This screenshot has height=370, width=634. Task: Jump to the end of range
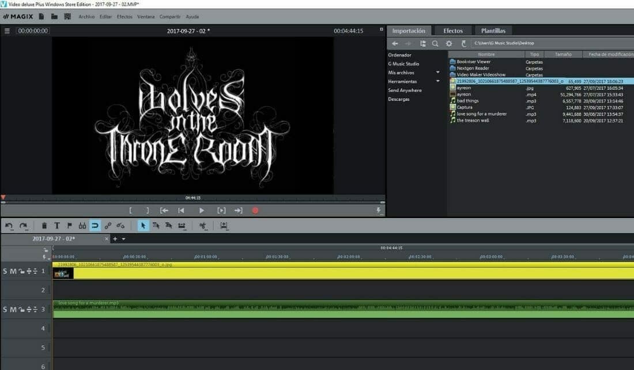(239, 210)
